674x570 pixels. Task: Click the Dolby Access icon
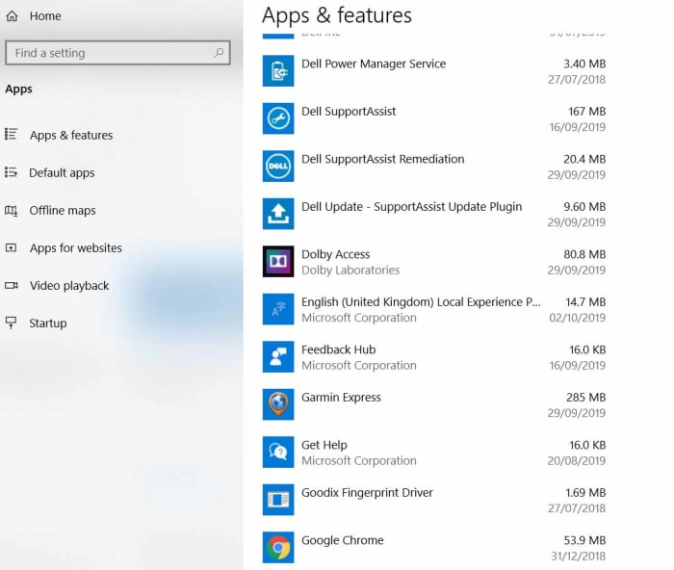278,261
